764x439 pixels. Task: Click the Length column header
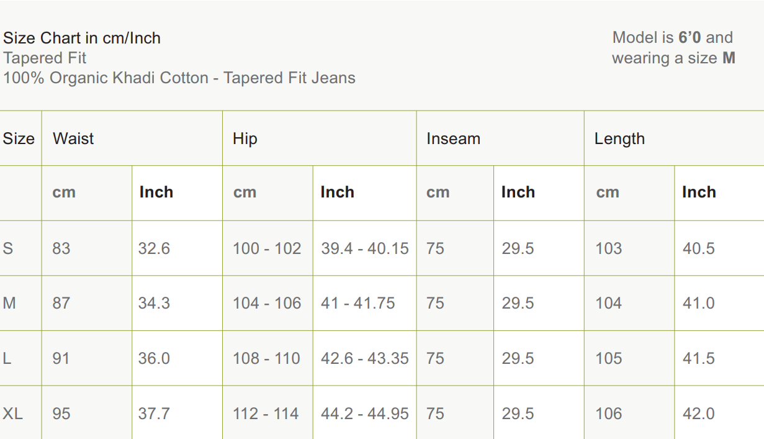619,138
